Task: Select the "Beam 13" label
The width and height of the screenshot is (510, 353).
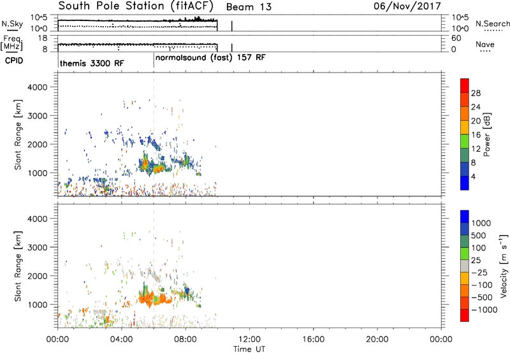Action: pos(249,7)
